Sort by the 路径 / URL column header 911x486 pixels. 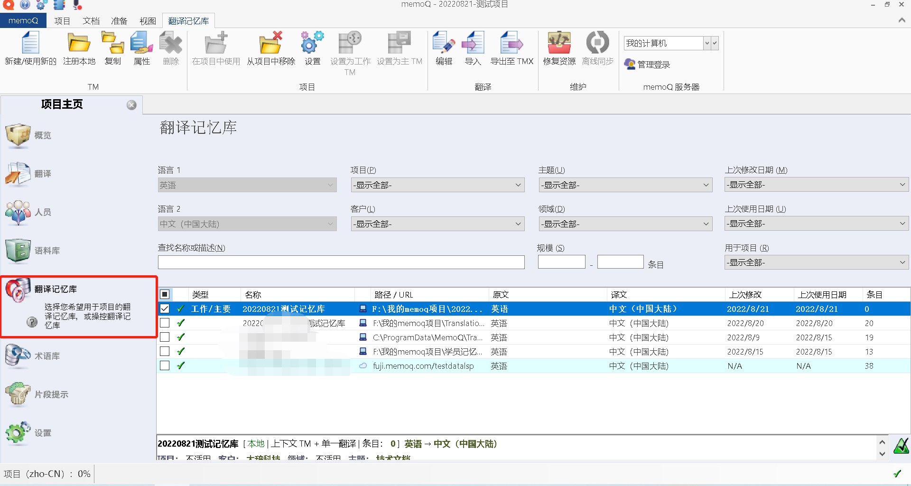tap(429, 294)
